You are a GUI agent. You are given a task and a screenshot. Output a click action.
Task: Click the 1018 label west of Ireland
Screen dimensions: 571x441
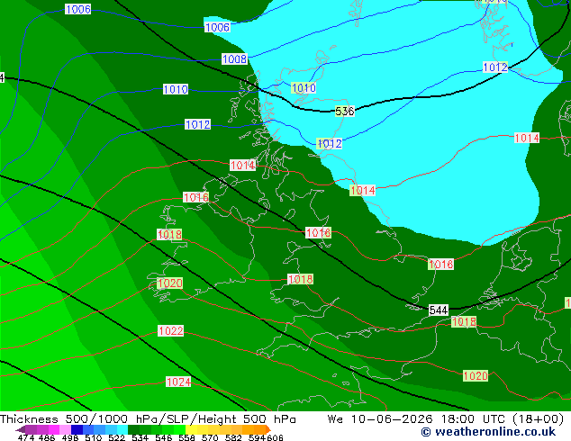pos(169,234)
